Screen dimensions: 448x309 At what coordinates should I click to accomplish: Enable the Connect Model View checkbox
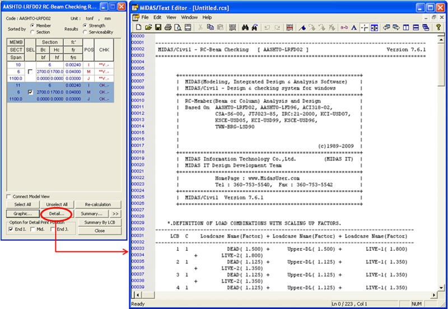tap(8, 196)
